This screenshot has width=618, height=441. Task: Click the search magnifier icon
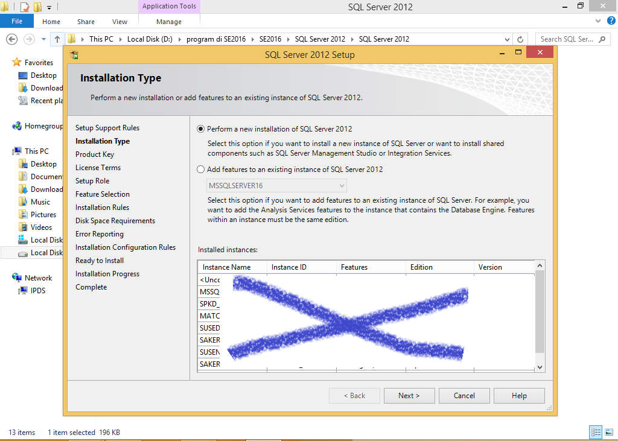point(602,39)
